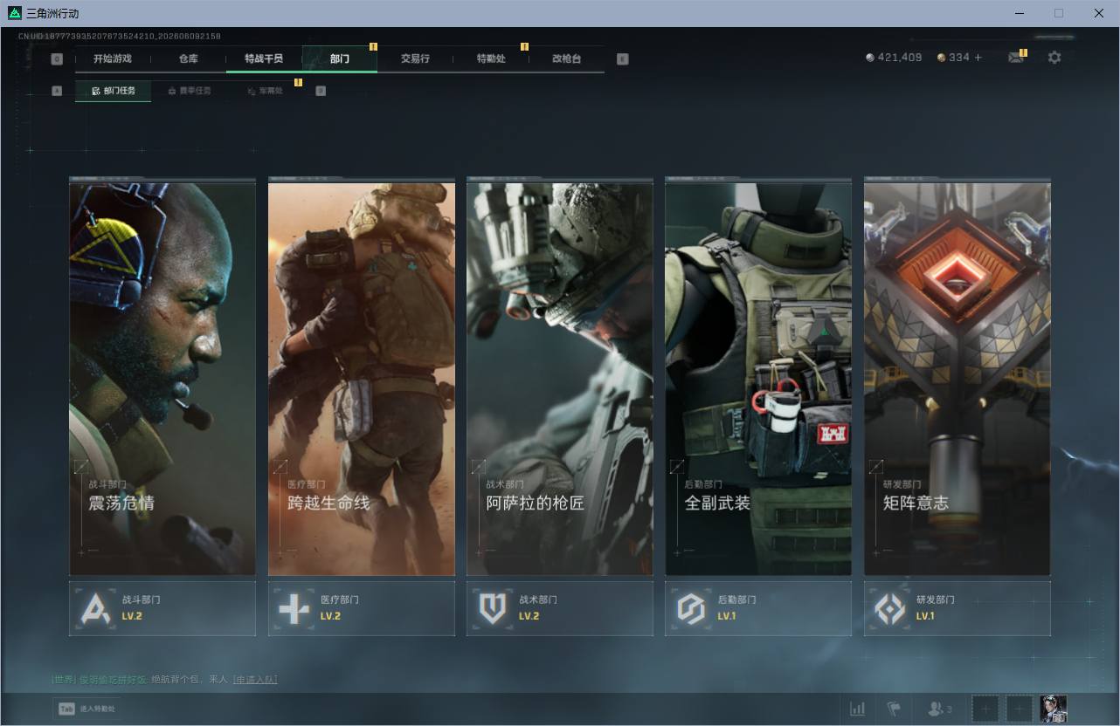1120x726 pixels.
Task: Click the [世界] channel tag in chat
Action: tap(64, 680)
